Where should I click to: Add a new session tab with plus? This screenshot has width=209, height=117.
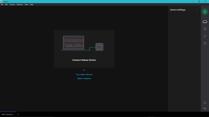pyautogui.click(x=18, y=114)
